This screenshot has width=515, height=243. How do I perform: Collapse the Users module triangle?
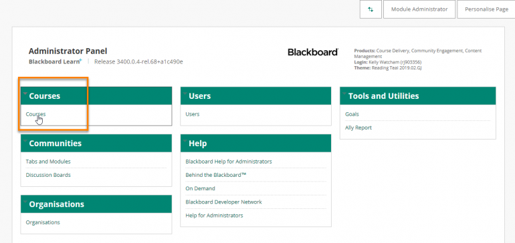(x=185, y=93)
